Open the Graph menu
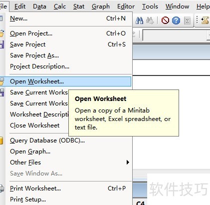 click(101, 6)
